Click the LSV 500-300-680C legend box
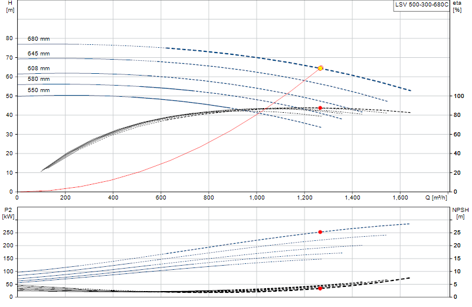The height and width of the screenshot is (307, 472). tap(421, 5)
